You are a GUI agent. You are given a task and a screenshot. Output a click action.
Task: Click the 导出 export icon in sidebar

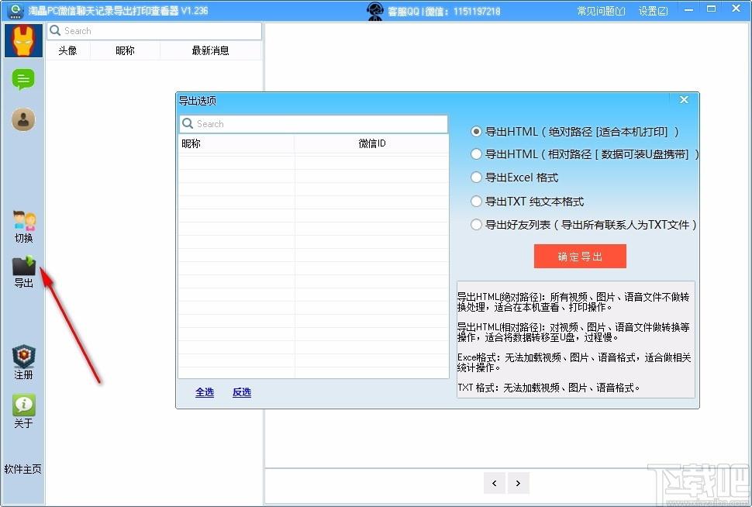pos(24,271)
